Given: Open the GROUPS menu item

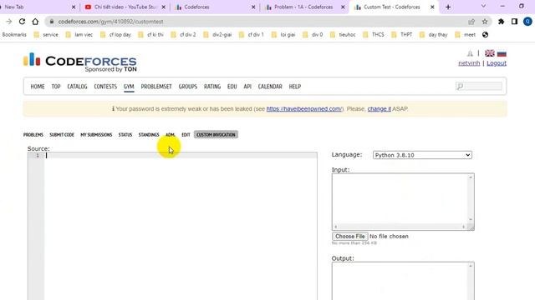Looking at the screenshot, I should (x=187, y=87).
